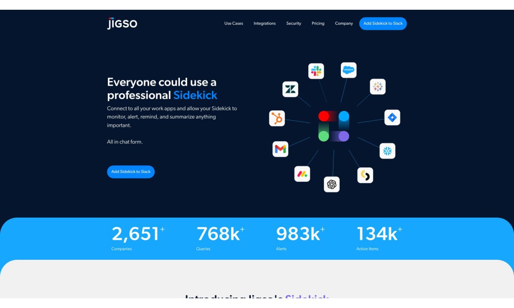514x308 pixels.
Task: Click the monday.com icon
Action: point(302,174)
